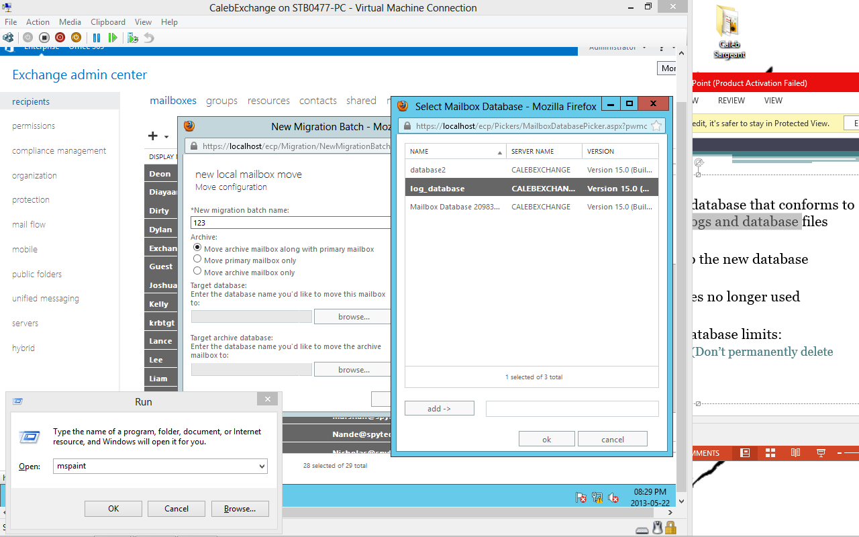The image size is (859, 537).
Task: Click the Firefox icon of Select Mailbox Database window
Action: (x=403, y=106)
